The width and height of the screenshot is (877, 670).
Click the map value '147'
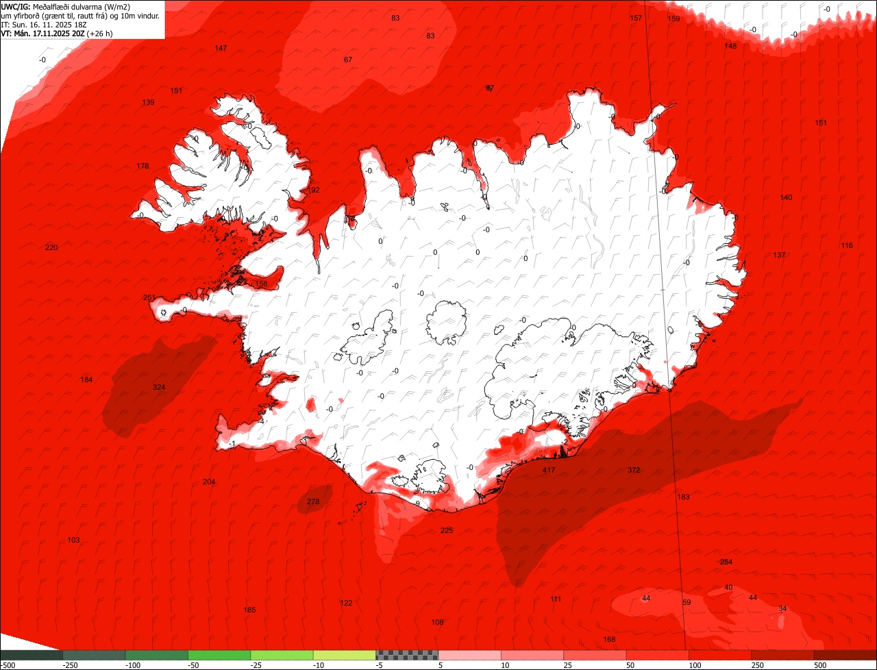221,48
